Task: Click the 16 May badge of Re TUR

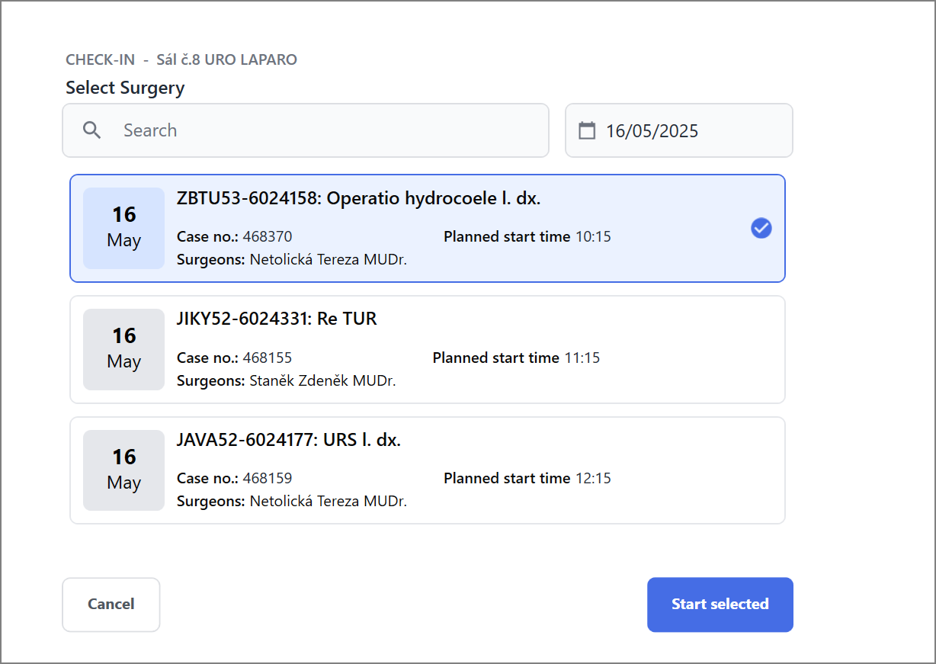Action: point(123,349)
